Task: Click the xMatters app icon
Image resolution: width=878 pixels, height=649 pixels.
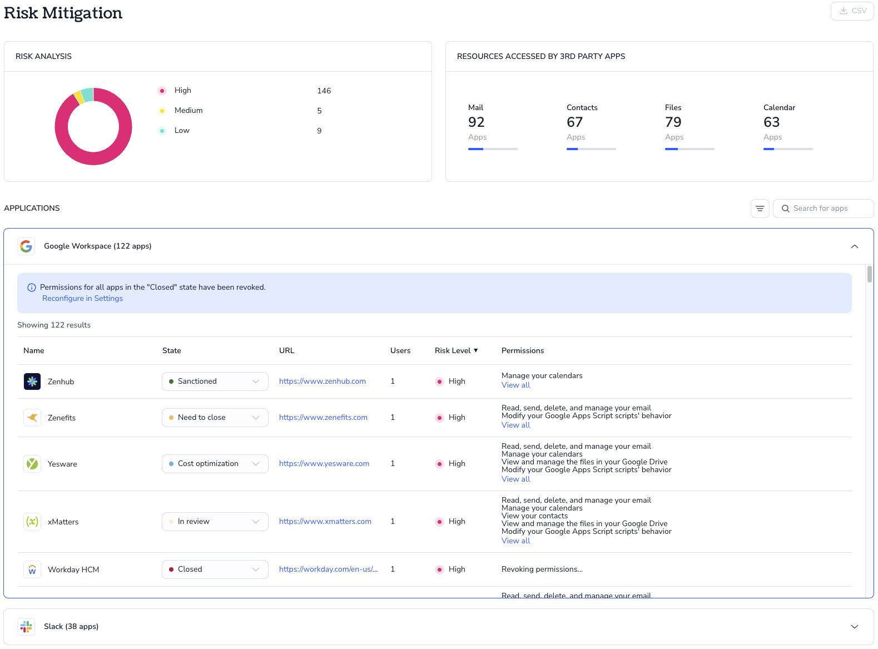Action: (x=32, y=522)
